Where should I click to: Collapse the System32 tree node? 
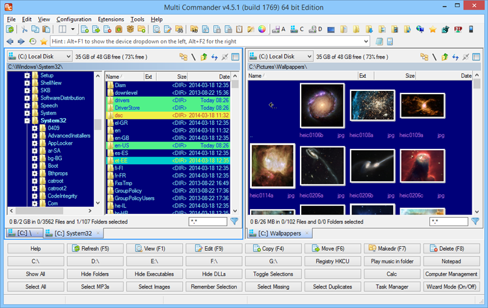point(27,120)
